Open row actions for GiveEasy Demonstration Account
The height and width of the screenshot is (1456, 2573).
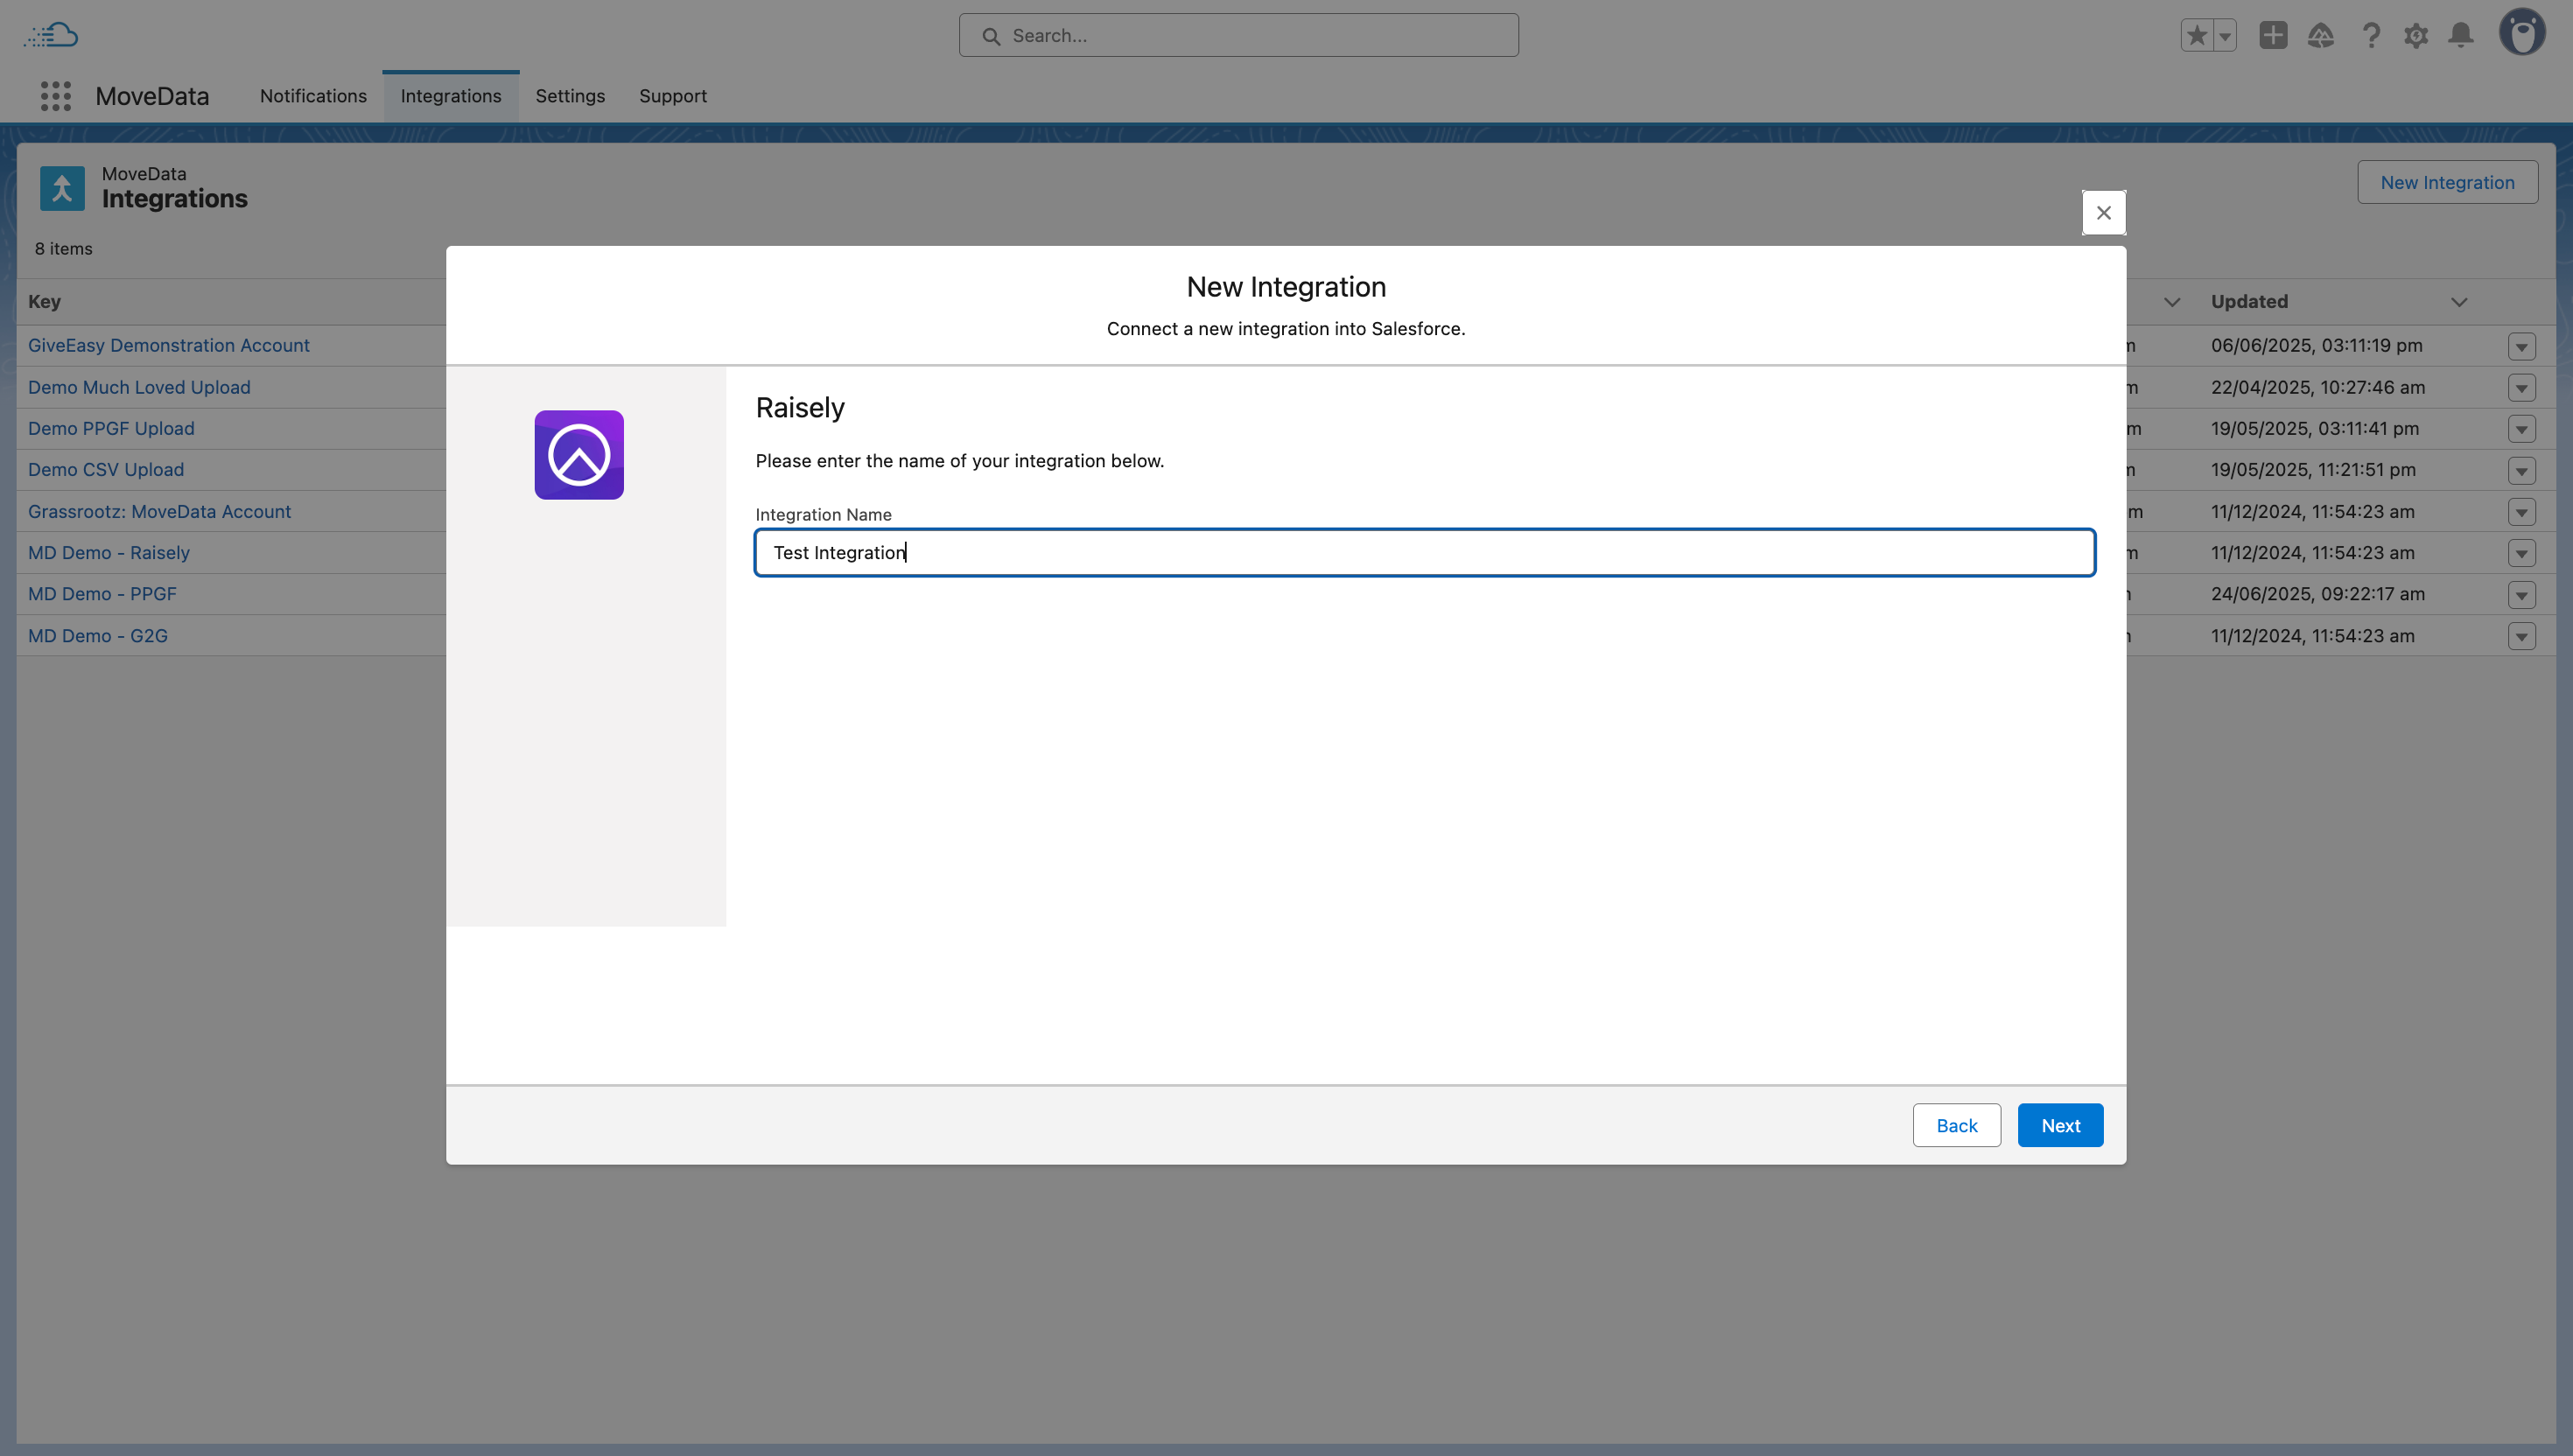pos(2521,347)
